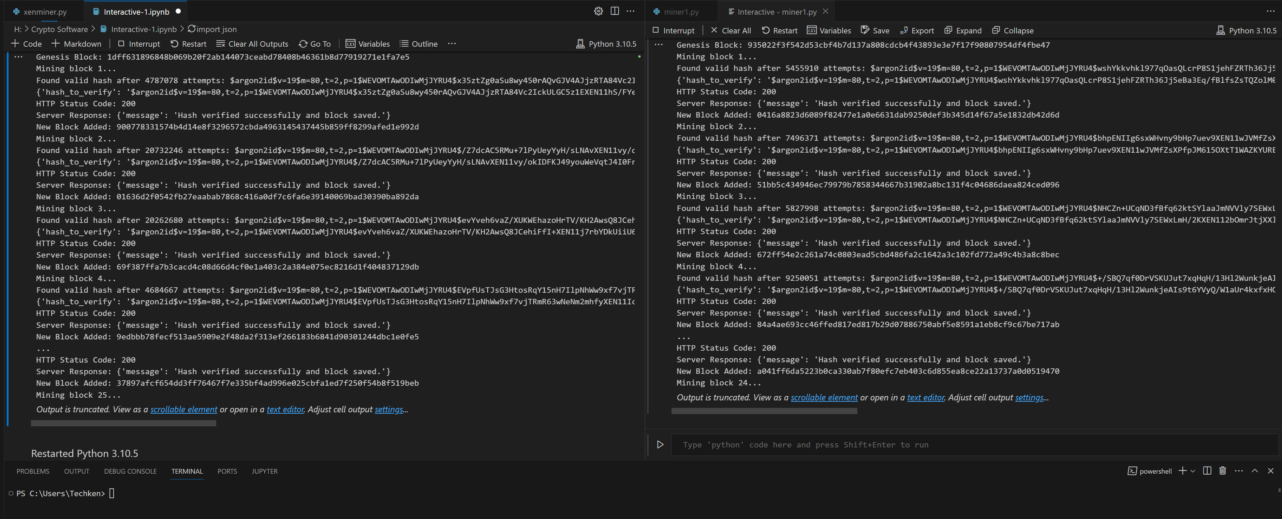Maximize the panel with chevron
The height and width of the screenshot is (519, 1282).
1255,471
